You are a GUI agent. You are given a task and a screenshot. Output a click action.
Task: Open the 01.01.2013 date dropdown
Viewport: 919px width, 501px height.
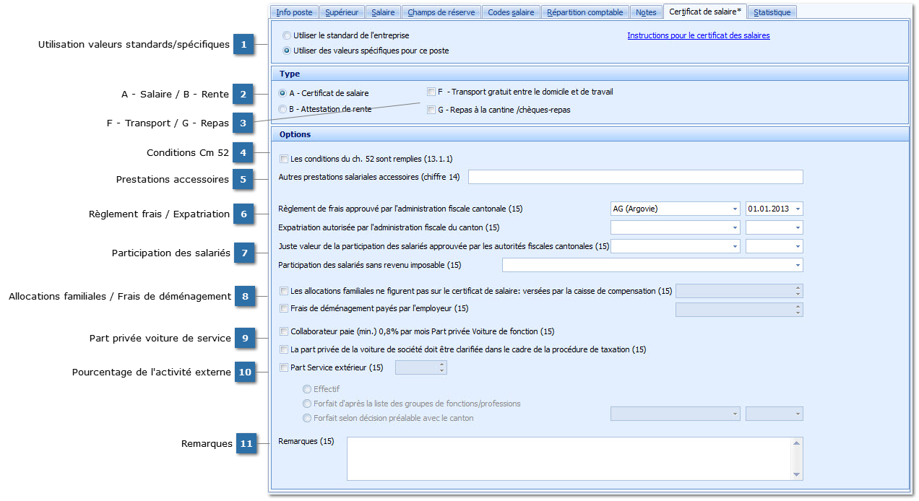[797, 209]
